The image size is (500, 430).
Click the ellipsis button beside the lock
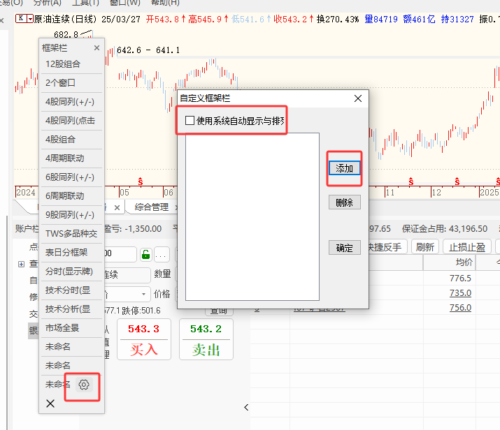162,254
